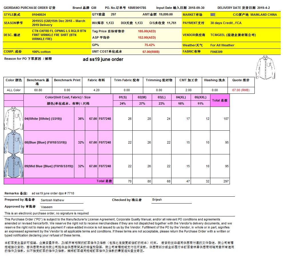Select the GP% value 75.42%
Viewport: 283px width, 259px height.
150,45
